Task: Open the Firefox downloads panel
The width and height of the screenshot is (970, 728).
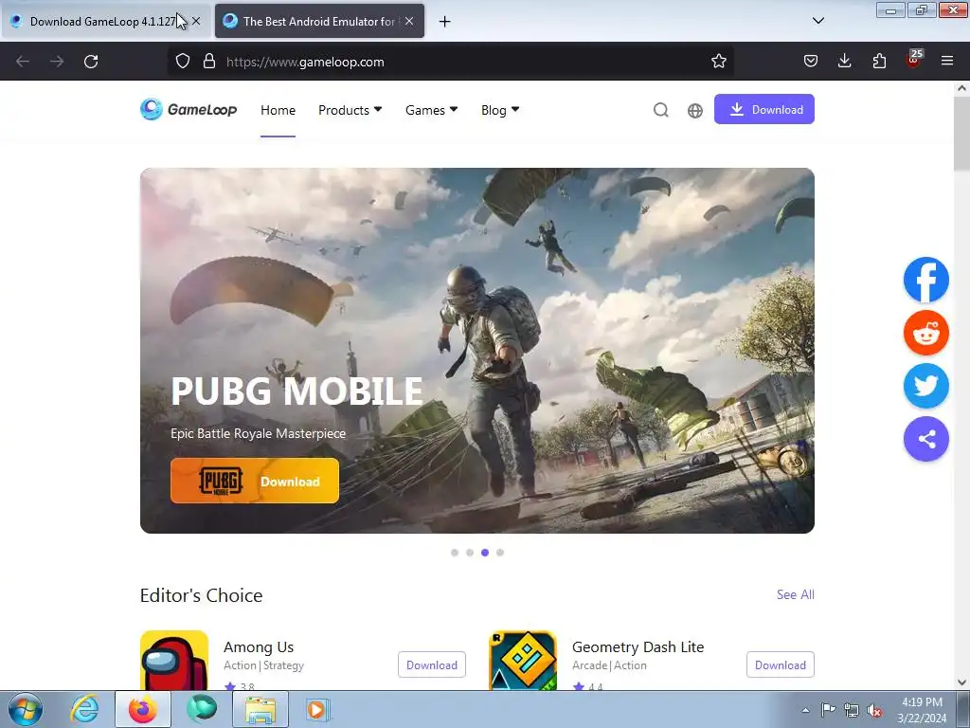Action: tap(844, 61)
